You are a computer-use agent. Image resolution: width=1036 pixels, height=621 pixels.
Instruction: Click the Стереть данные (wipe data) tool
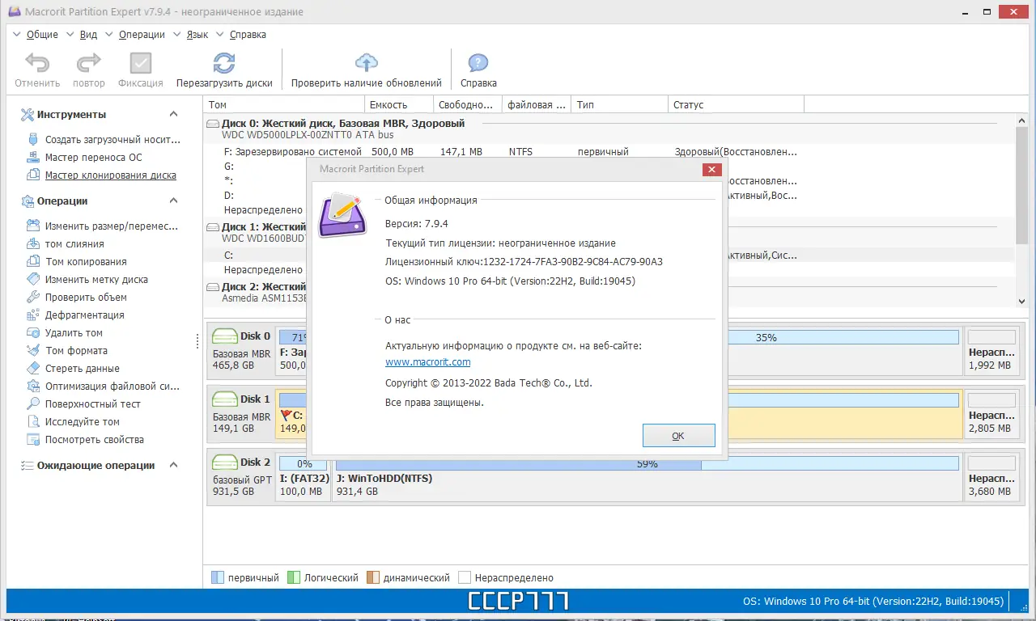83,368
